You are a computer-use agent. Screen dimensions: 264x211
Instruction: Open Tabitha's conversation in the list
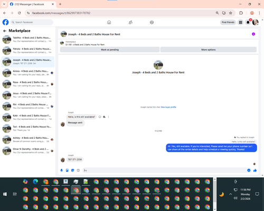[28, 40]
